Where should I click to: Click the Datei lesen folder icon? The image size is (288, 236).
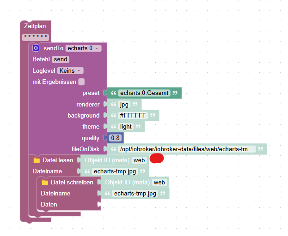coord(37,160)
